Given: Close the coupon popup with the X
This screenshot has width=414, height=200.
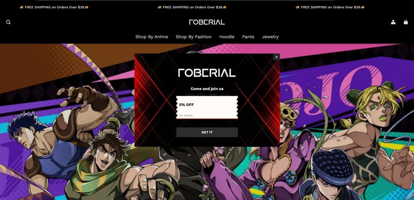Looking at the screenshot, I should click(x=276, y=57).
